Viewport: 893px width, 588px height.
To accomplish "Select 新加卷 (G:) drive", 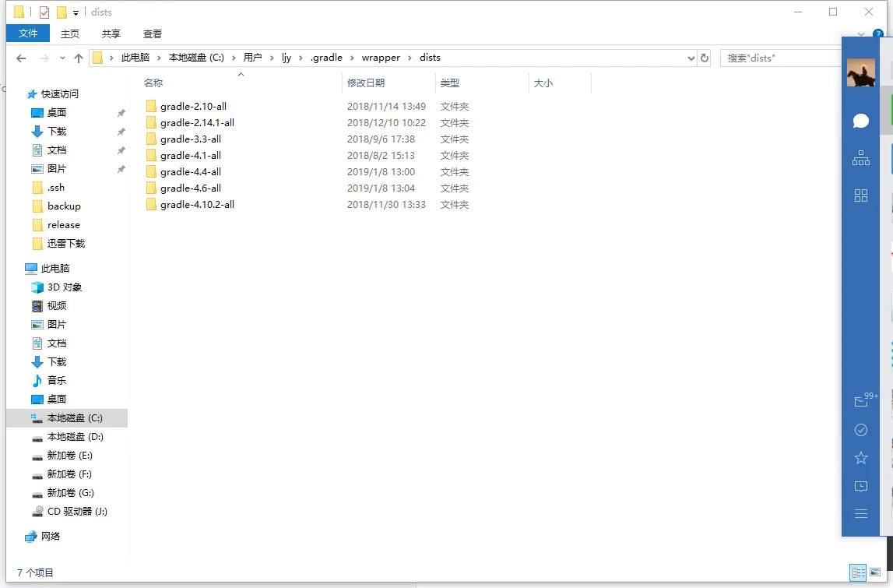I will click(71, 493).
